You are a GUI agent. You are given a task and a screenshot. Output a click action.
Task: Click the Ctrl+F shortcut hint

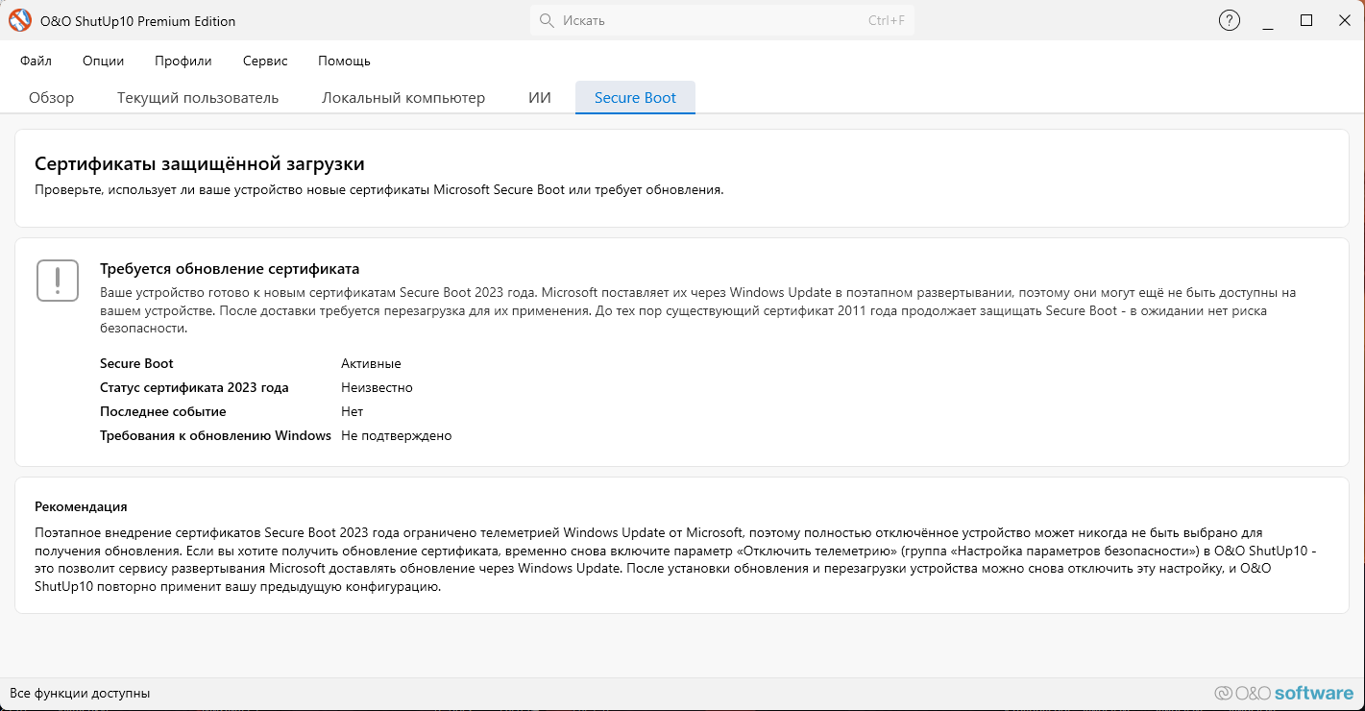point(887,20)
